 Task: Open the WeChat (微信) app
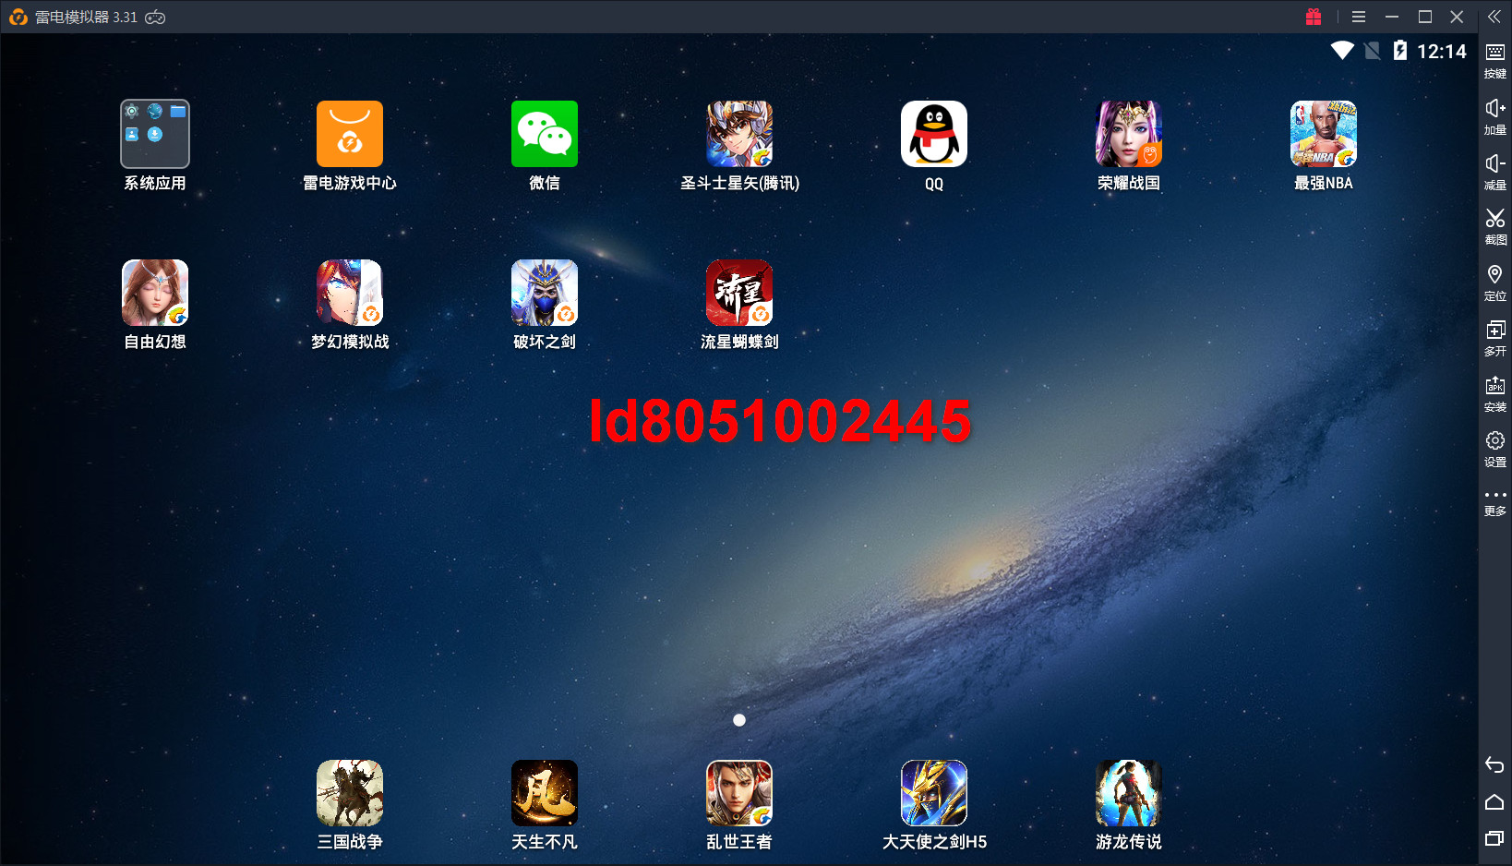pos(544,135)
